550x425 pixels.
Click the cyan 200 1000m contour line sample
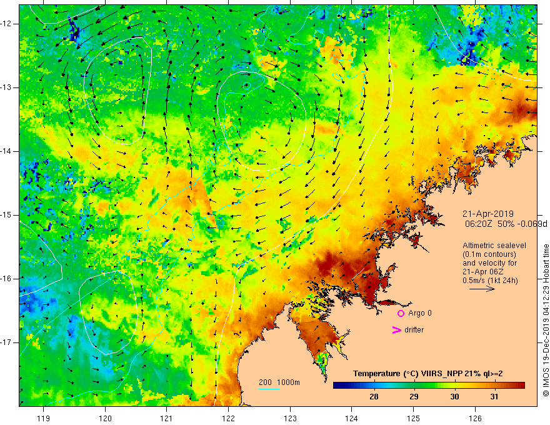click(x=269, y=389)
